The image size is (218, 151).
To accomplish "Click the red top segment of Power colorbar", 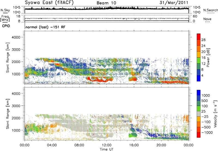I will click(x=199, y=37).
